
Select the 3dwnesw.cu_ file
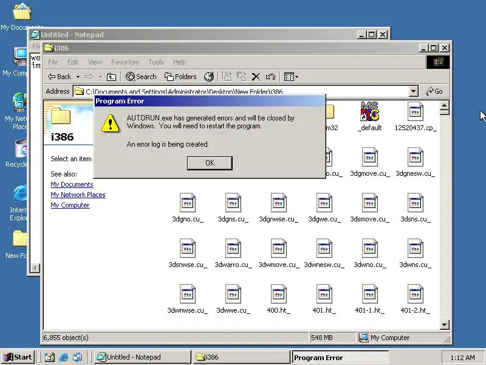pos(324,254)
